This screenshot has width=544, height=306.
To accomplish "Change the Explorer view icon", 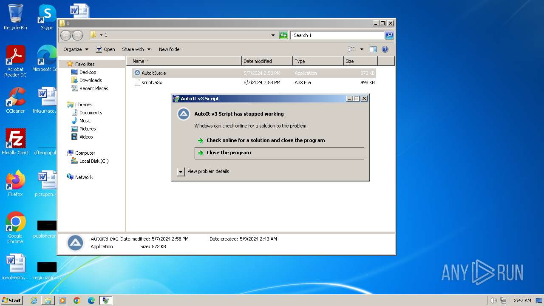I will click(351, 49).
